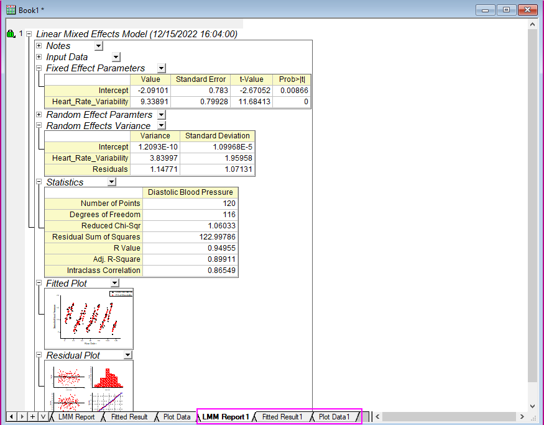Click the vertical scrollbar down arrow

click(x=532, y=405)
